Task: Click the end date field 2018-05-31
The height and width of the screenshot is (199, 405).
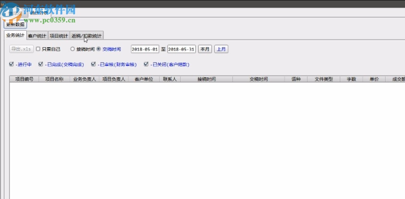Action: coord(181,49)
